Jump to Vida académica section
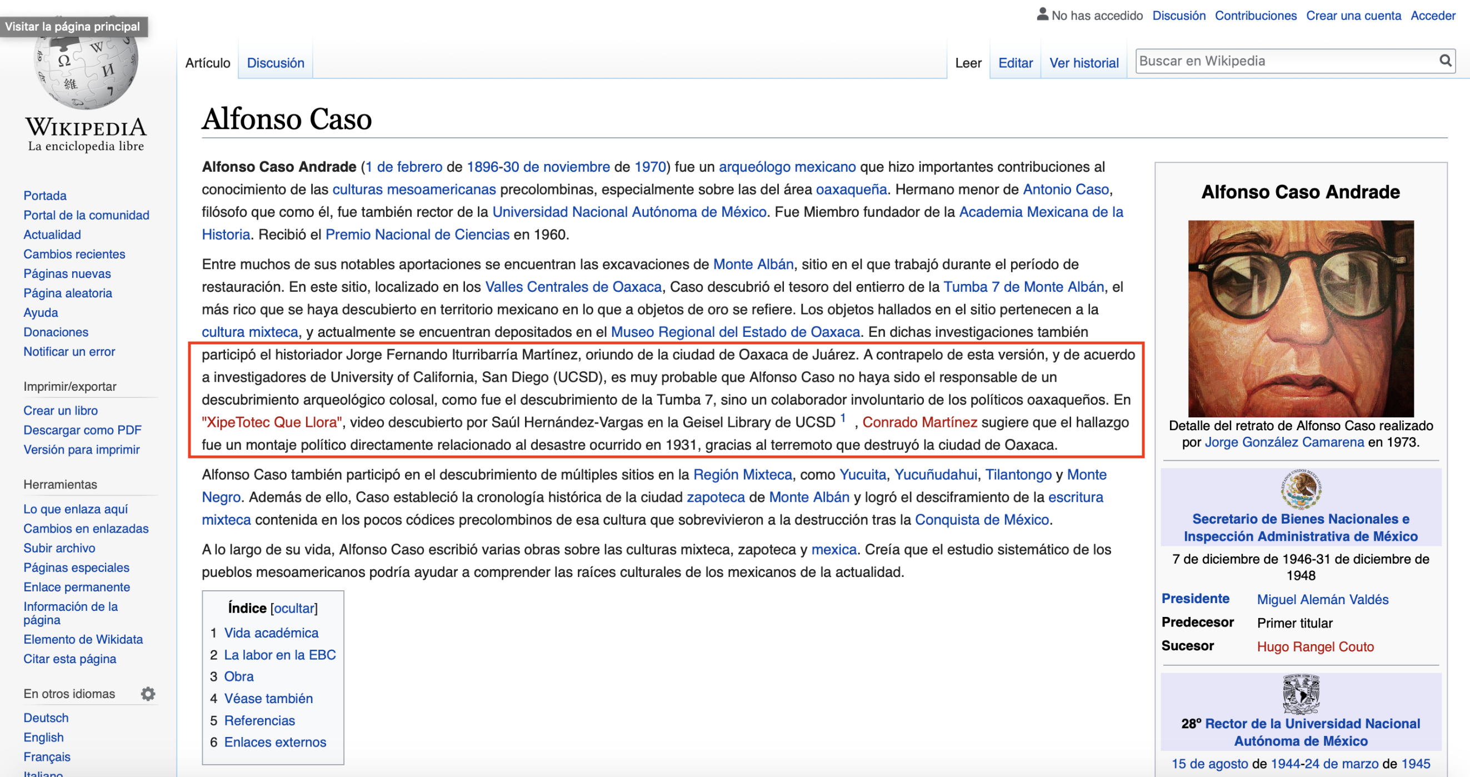The width and height of the screenshot is (1470, 777). (x=271, y=632)
